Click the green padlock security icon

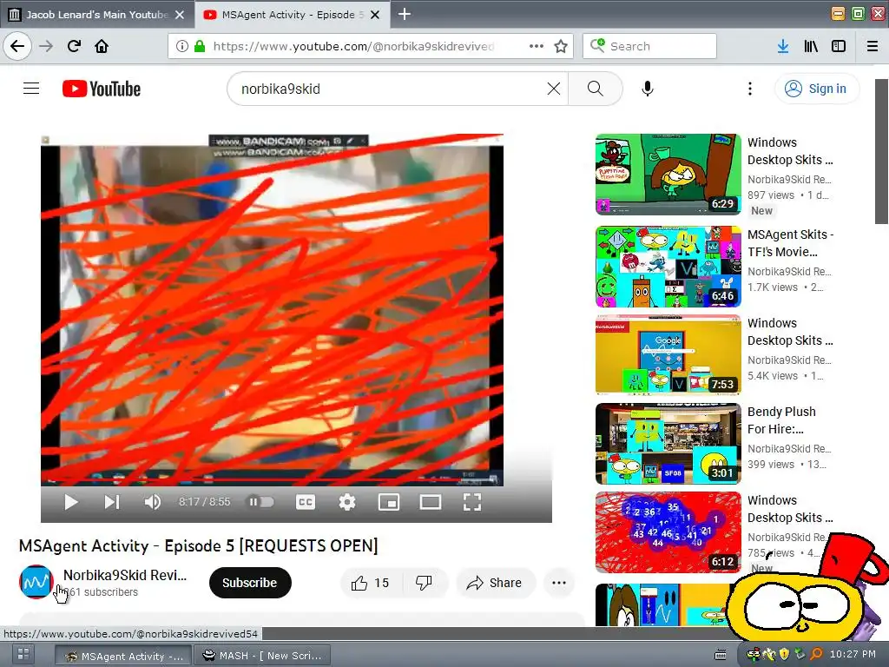(199, 46)
